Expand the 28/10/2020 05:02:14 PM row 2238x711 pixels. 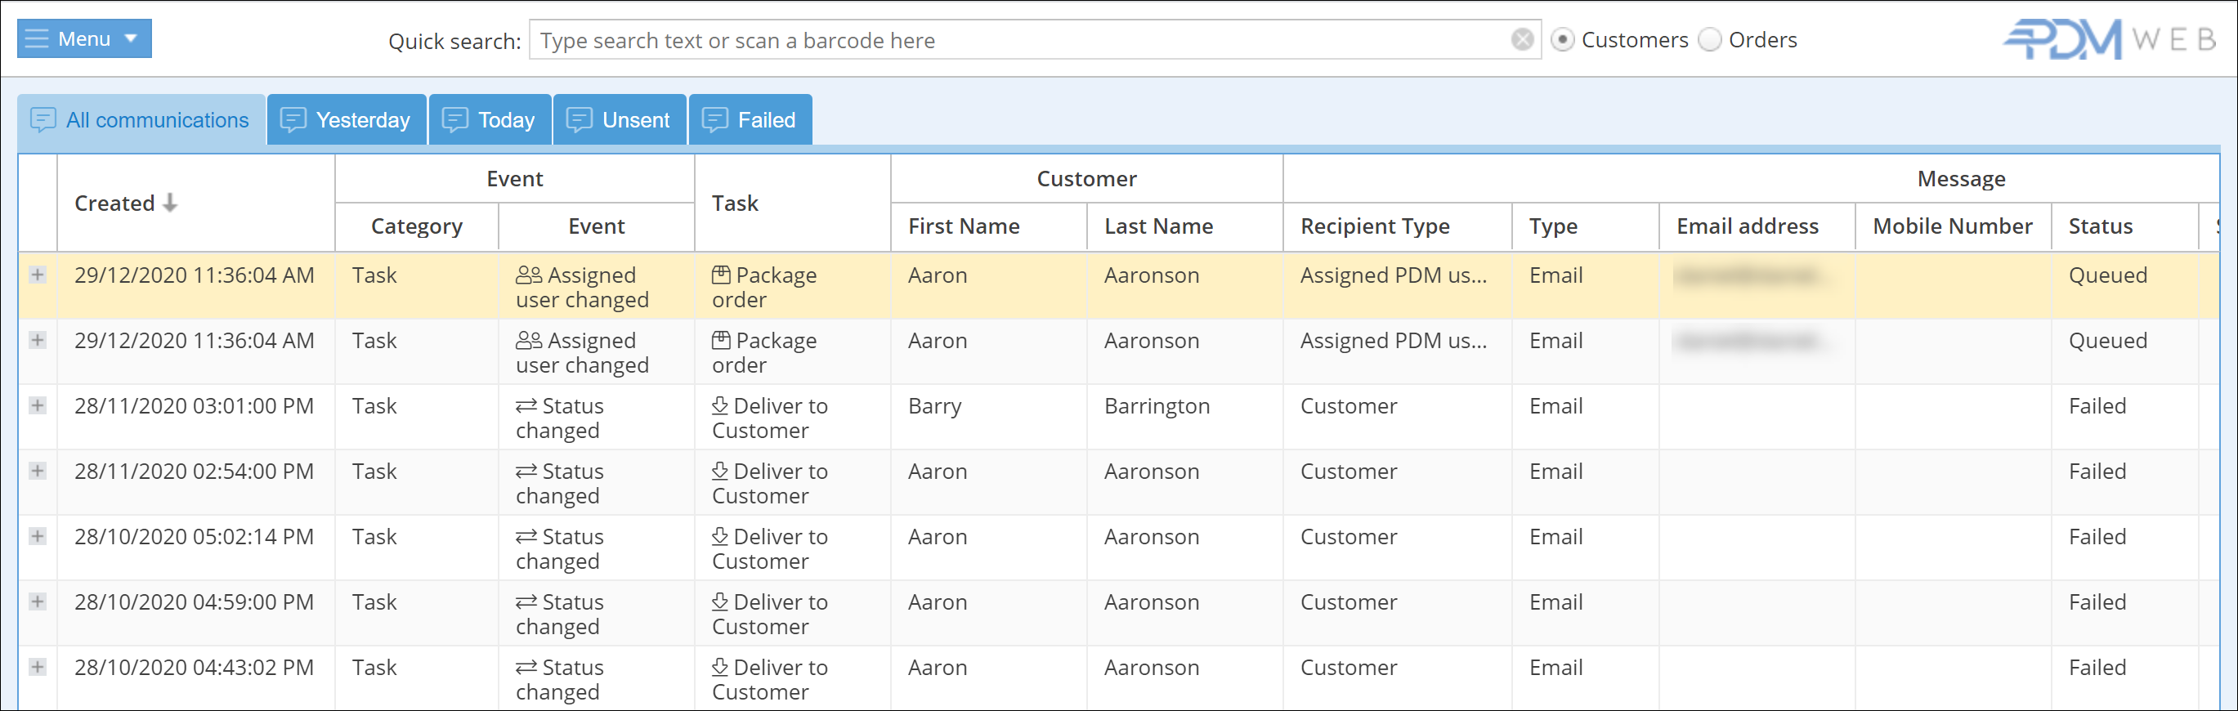point(38,536)
